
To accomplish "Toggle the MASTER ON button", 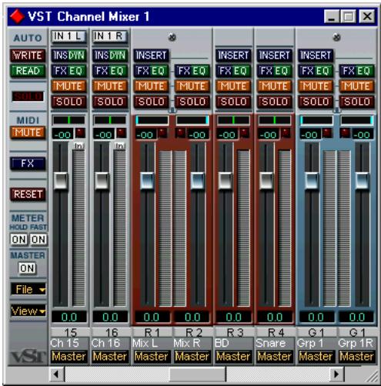I will pyautogui.click(x=27, y=268).
